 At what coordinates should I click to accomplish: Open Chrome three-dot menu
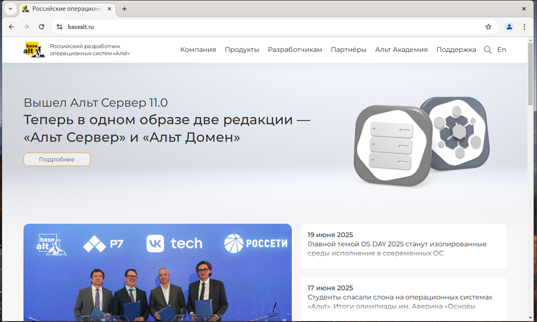524,27
